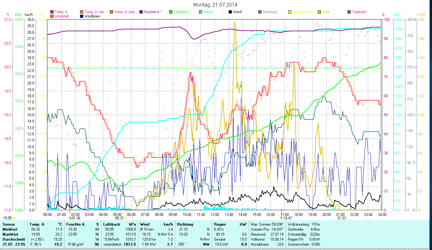Click the chart title Montag, 21.07.2014

pyautogui.click(x=215, y=5)
